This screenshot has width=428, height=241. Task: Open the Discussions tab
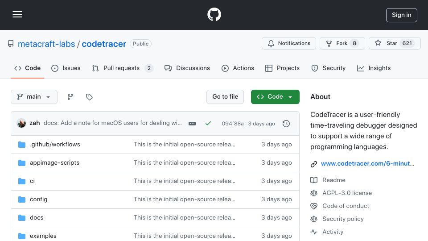point(187,68)
